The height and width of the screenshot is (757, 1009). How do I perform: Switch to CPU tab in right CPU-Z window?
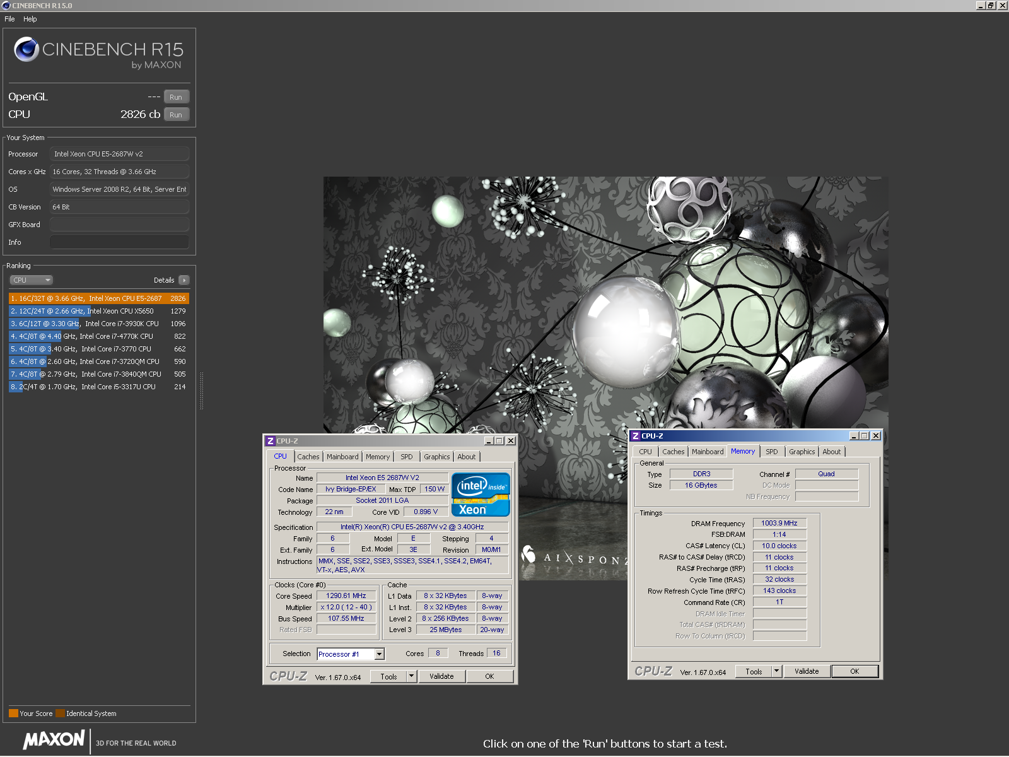click(645, 452)
